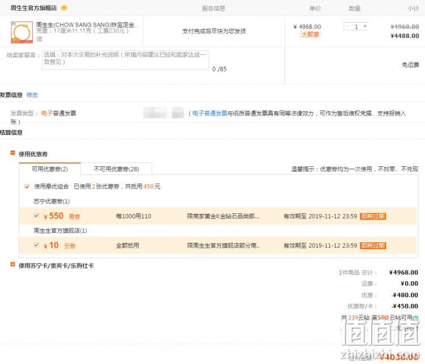Viewport: 425px width, 364px height.
Task: Click the -¥450.00 coupon deduction amount
Action: pyautogui.click(x=405, y=306)
